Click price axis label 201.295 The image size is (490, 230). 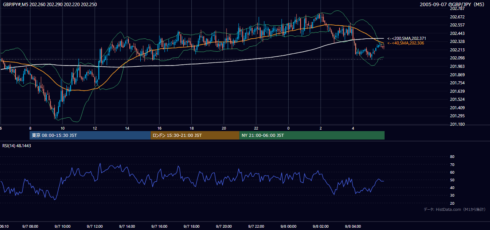[457, 116]
